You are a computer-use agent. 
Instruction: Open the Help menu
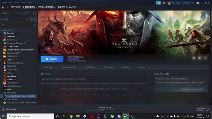click(x=30, y=3)
